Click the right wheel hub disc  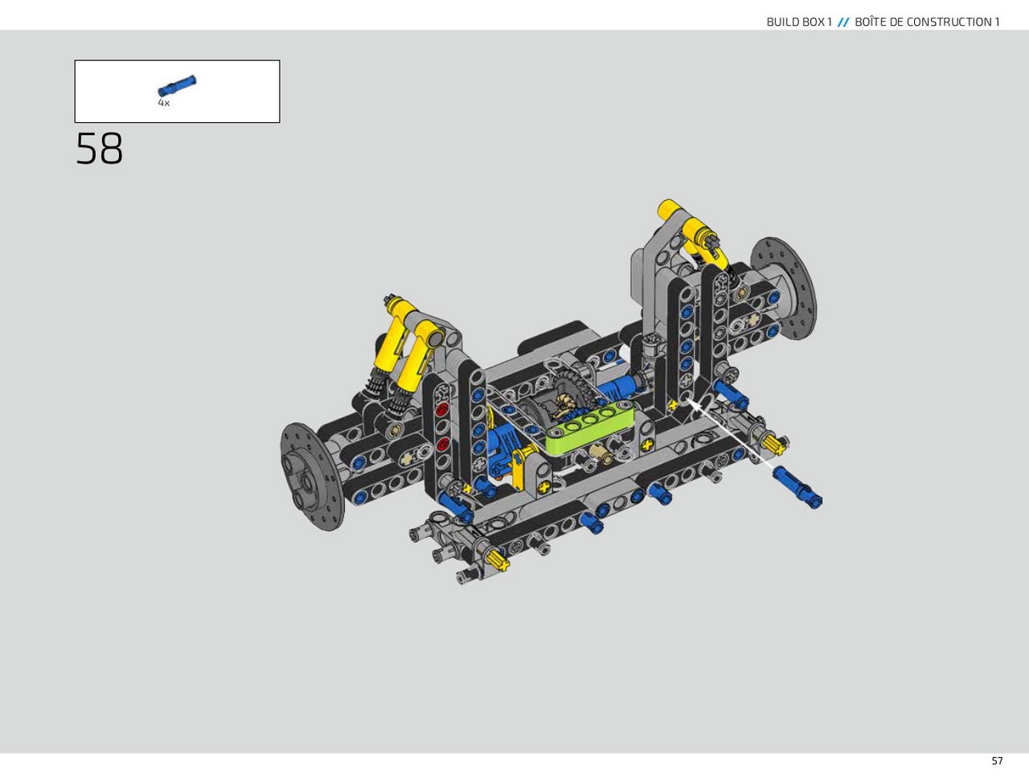click(x=784, y=287)
